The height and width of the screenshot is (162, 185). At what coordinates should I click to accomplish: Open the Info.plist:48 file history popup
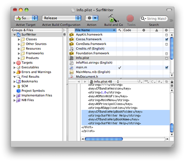104,82
